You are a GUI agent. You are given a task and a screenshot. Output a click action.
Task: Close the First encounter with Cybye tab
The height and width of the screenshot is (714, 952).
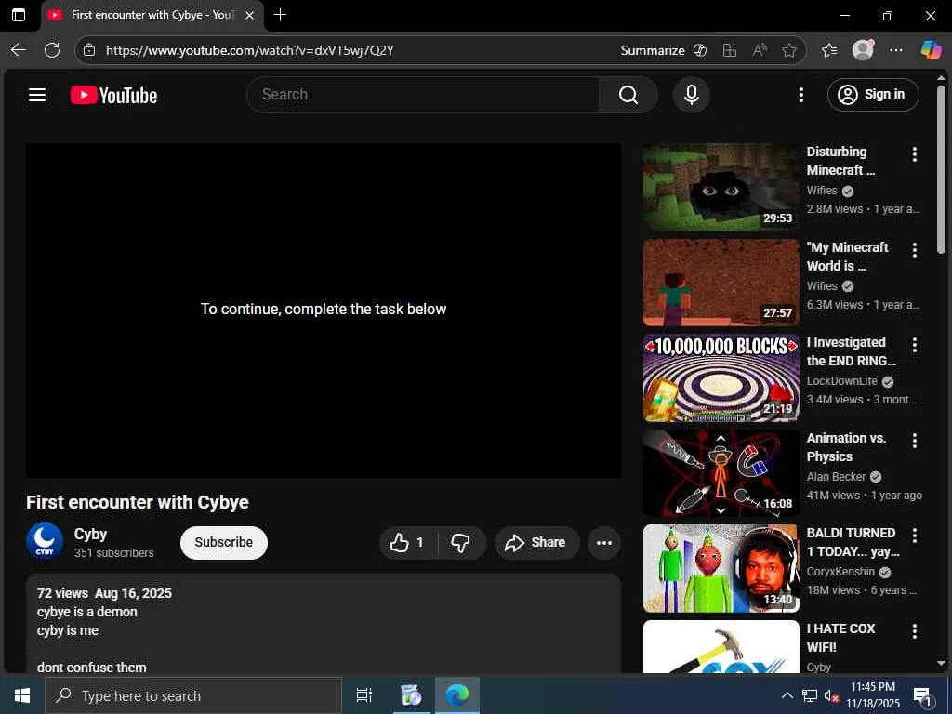249,15
